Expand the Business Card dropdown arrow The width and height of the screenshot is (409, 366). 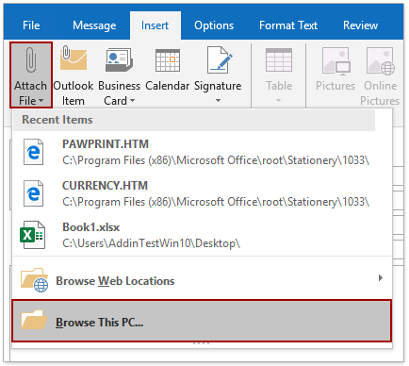point(132,101)
